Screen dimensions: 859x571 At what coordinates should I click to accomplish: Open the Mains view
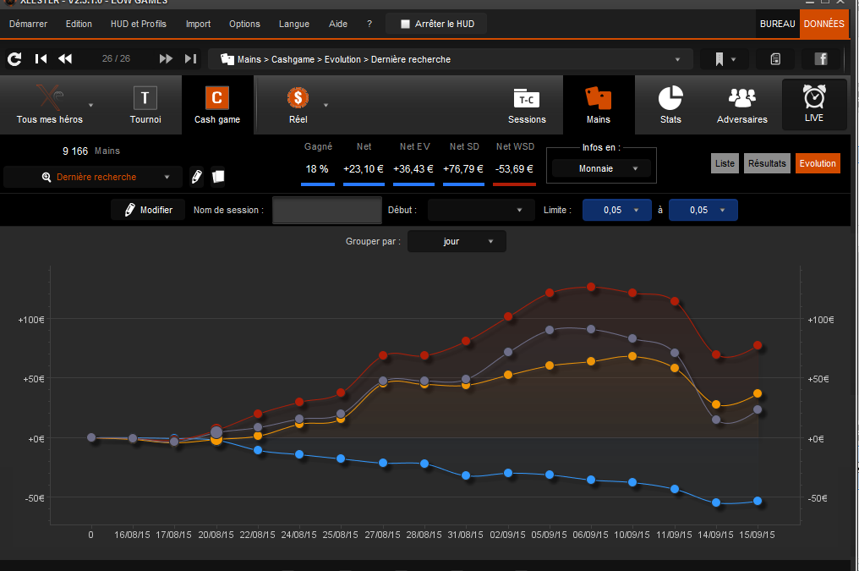[x=599, y=105]
